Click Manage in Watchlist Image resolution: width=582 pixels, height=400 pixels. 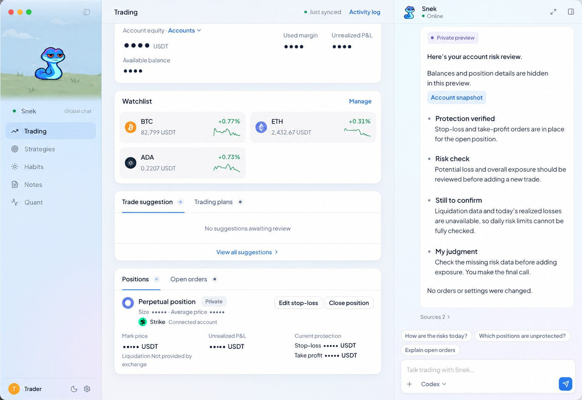(360, 101)
